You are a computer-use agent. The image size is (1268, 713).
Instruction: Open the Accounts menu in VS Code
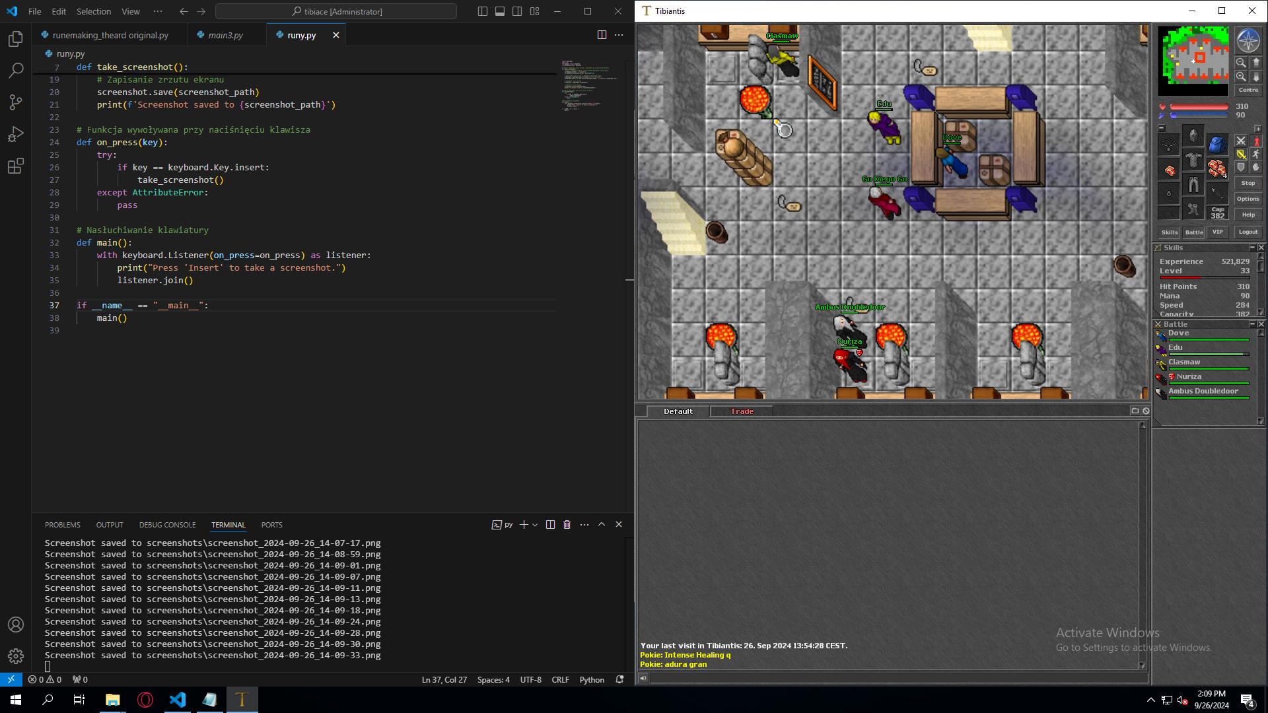(x=16, y=625)
